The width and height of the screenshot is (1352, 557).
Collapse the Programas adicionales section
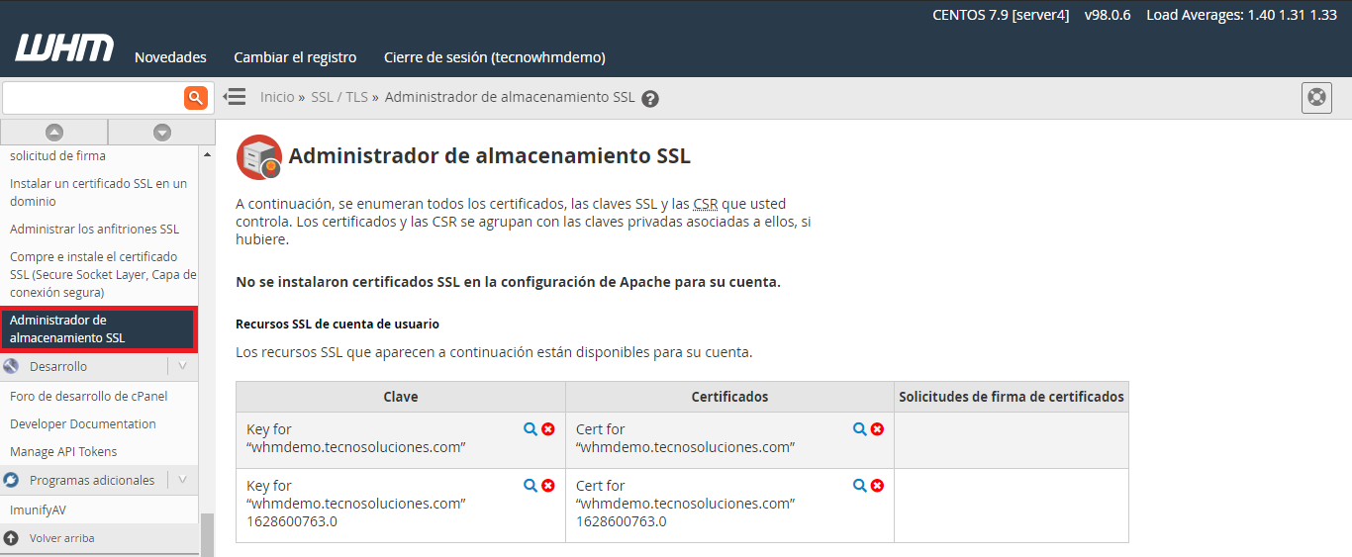pyautogui.click(x=182, y=480)
